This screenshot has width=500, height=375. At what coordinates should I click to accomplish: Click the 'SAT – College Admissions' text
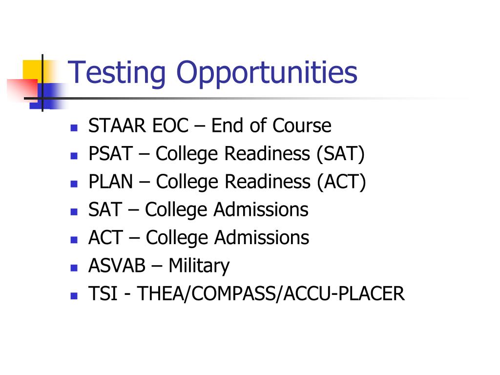coord(198,210)
